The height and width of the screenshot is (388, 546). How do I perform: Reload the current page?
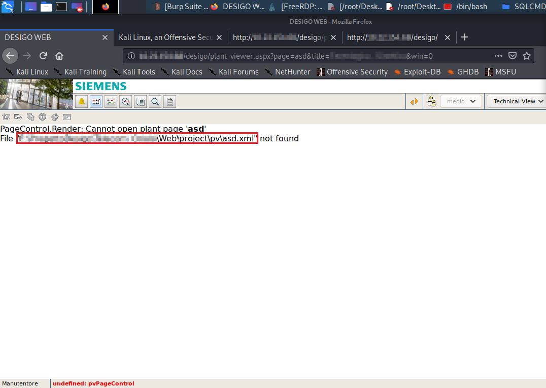[43, 56]
